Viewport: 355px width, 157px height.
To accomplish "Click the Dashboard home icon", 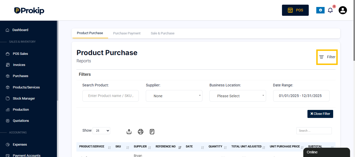I will [x=8, y=30].
